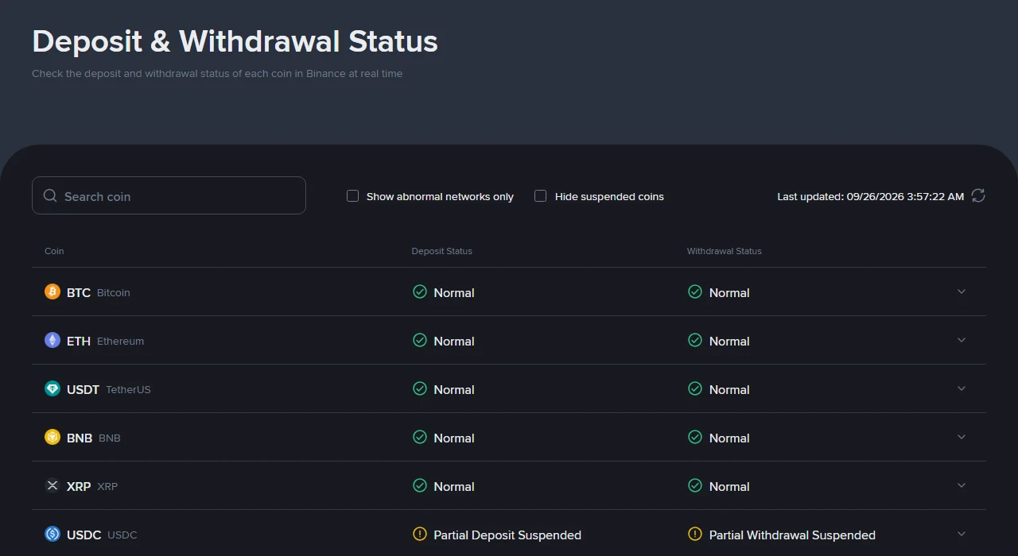Screen dimensions: 1018x556
Task: Click USDT withdrawal normal checkmark icon
Action: click(695, 388)
